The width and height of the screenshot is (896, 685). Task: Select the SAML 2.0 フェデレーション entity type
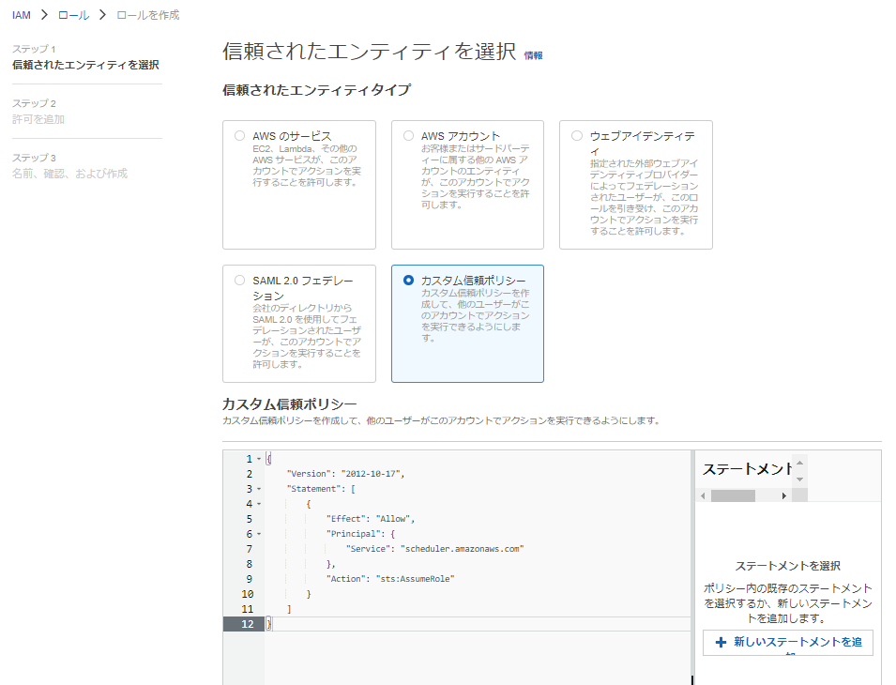pyautogui.click(x=238, y=279)
